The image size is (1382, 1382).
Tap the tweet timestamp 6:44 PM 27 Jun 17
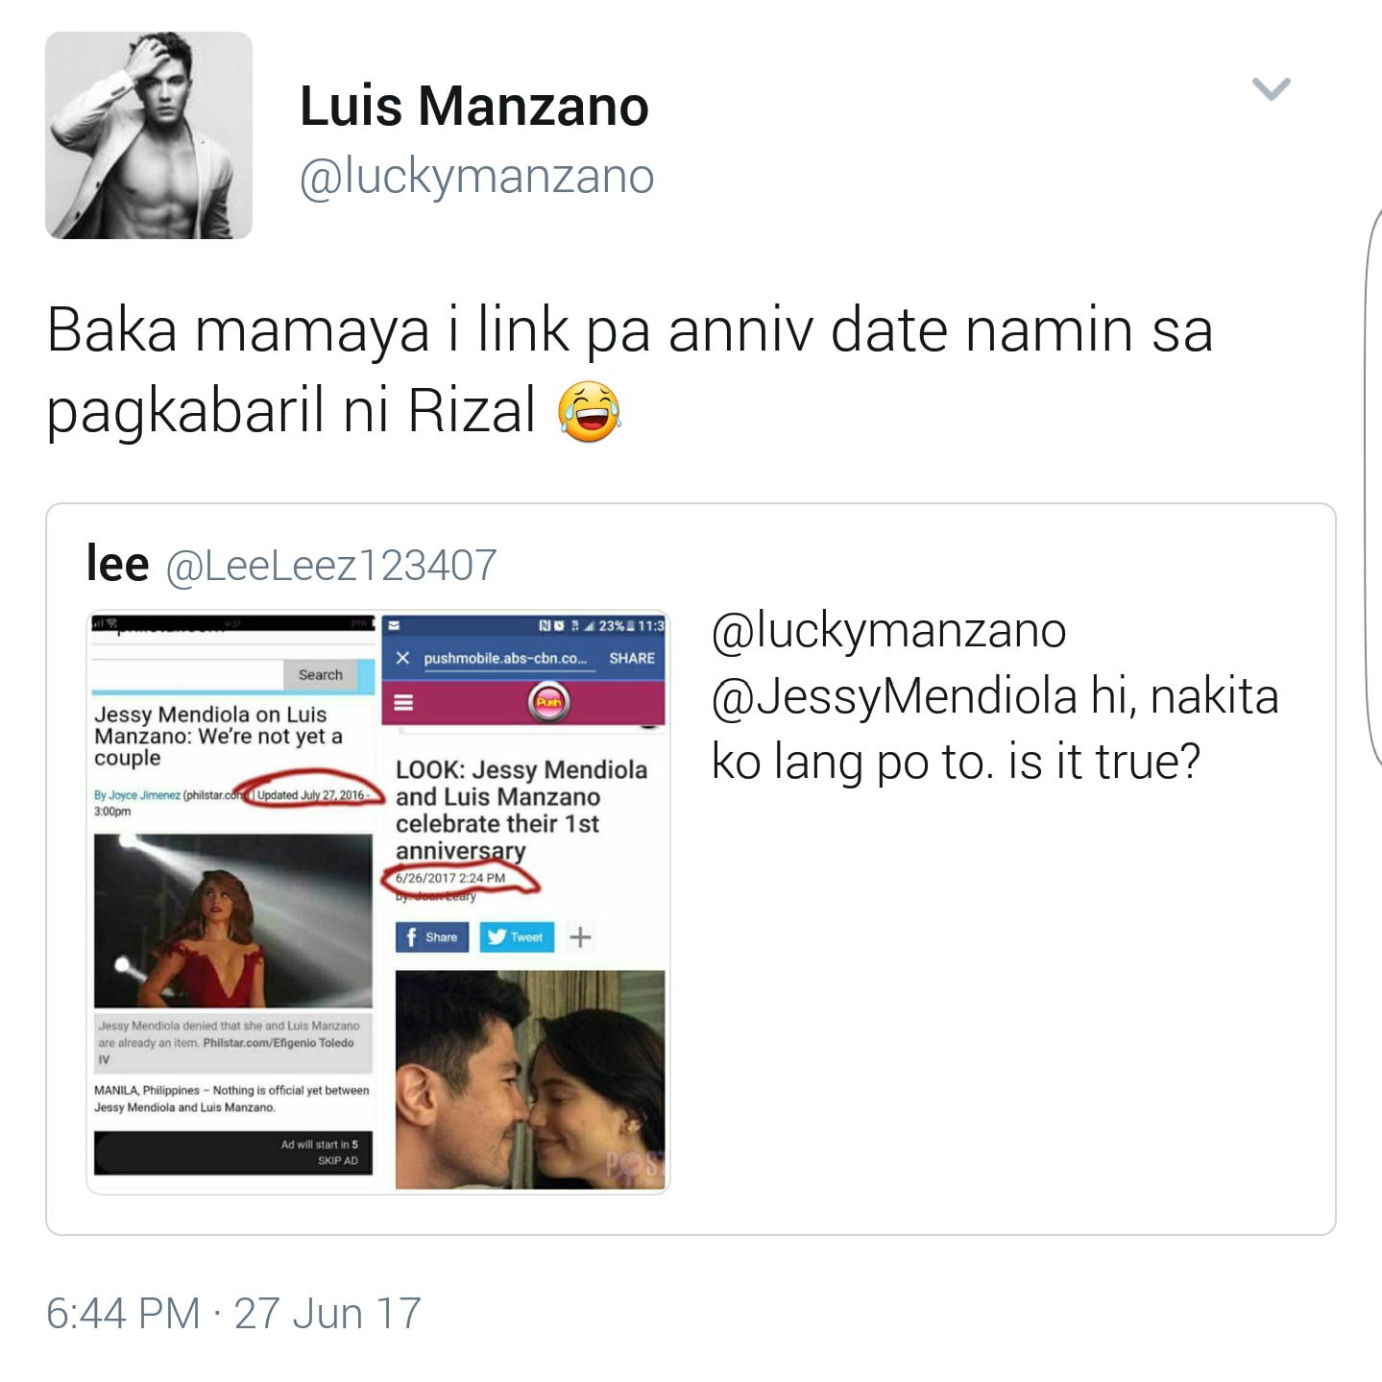click(233, 1313)
